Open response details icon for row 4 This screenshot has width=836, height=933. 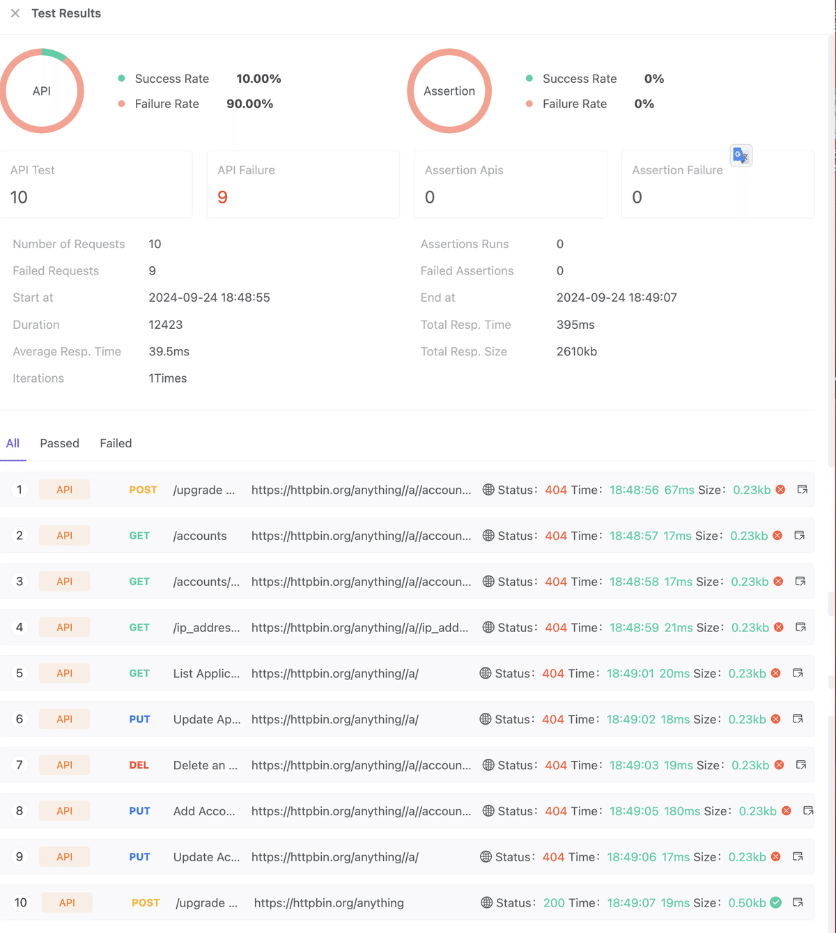(x=801, y=627)
